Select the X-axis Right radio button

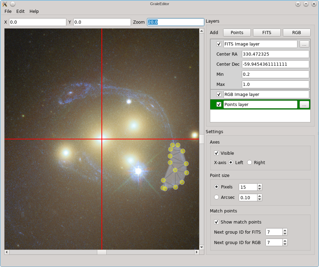click(x=250, y=162)
